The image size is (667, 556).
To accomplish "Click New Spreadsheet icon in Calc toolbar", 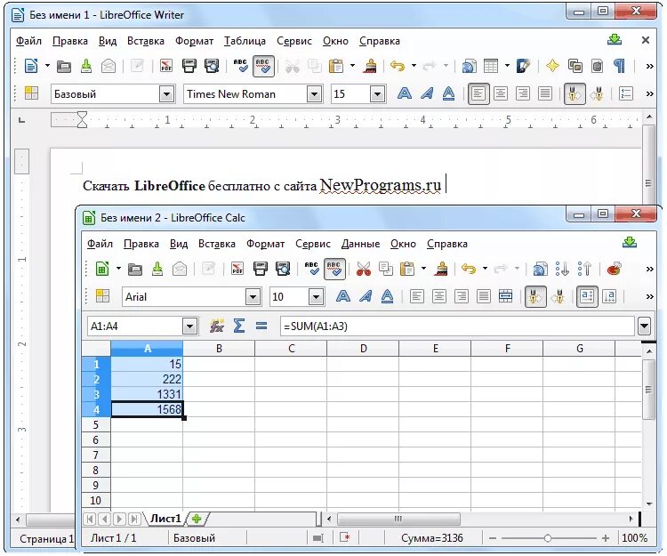I will coord(102,269).
